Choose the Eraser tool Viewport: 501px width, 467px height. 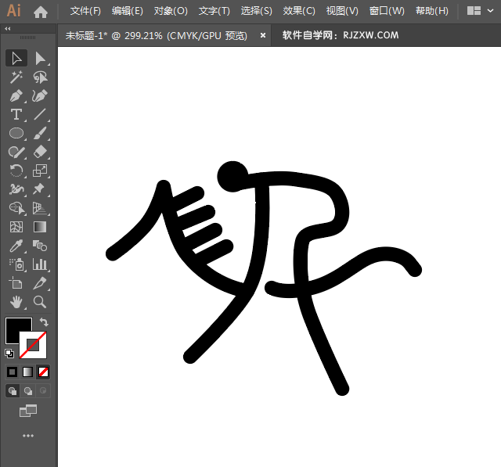[x=40, y=152]
